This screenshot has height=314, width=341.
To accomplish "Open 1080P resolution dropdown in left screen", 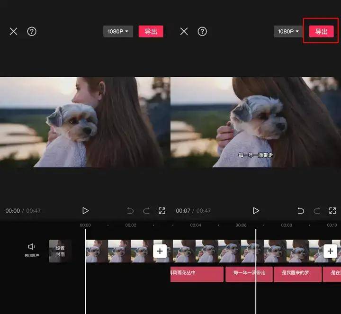I will click(118, 31).
